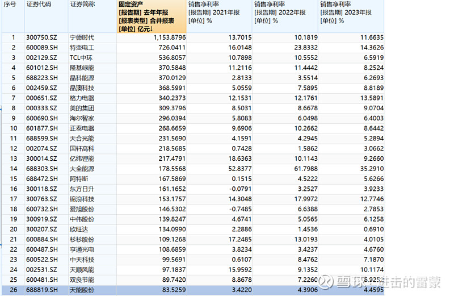Viewport: 454px width, 296px height.
Task: Select the 隆基绿能 name cell
Action: (82, 68)
